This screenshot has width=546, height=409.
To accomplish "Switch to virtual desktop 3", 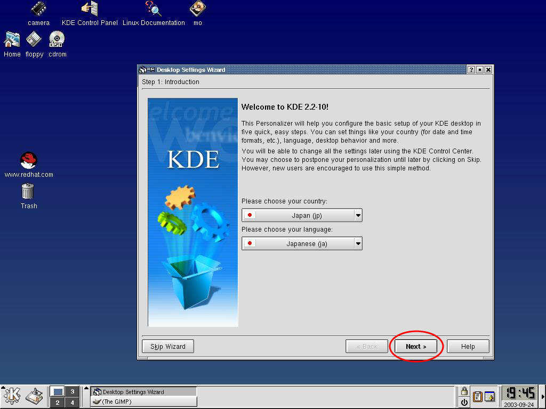I will [x=73, y=391].
